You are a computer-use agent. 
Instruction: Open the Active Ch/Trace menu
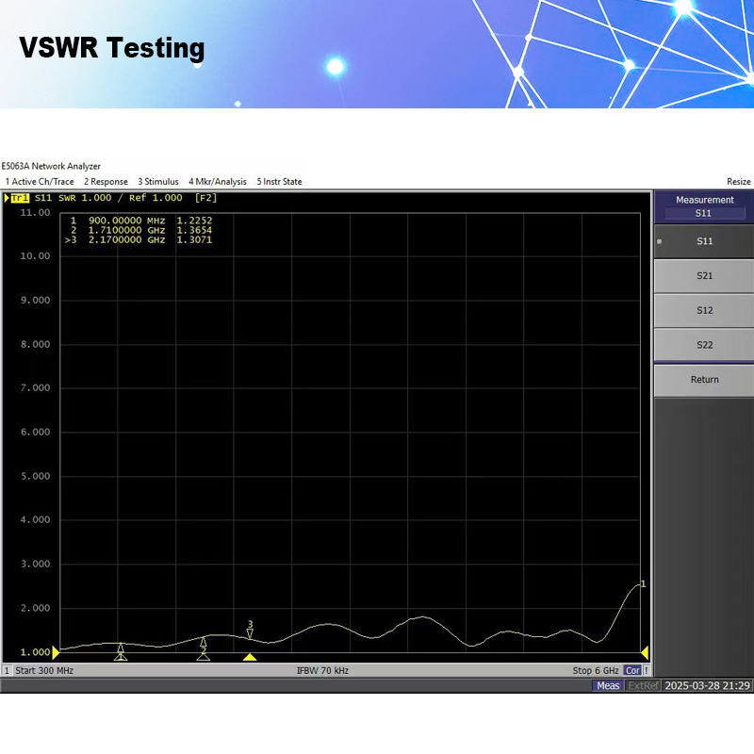click(x=40, y=181)
